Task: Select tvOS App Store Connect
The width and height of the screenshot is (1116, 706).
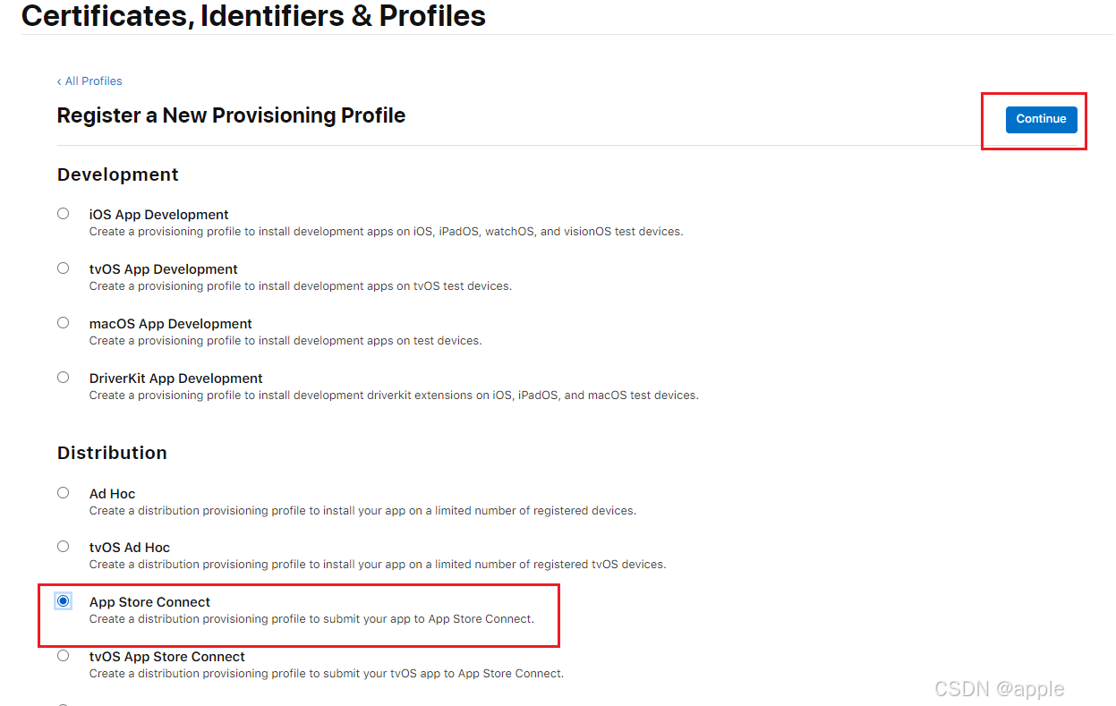Action: [x=63, y=655]
